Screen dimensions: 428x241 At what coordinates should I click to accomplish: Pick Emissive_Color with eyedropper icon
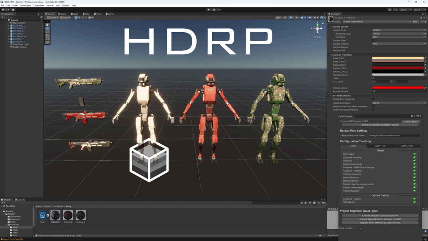coord(425,88)
